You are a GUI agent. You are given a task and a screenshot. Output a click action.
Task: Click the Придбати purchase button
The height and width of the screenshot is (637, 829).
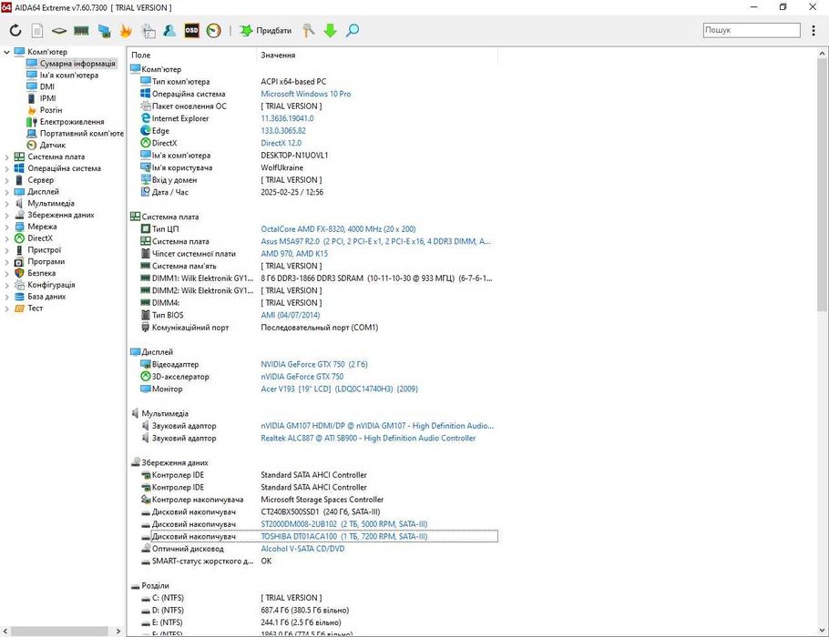tap(265, 31)
